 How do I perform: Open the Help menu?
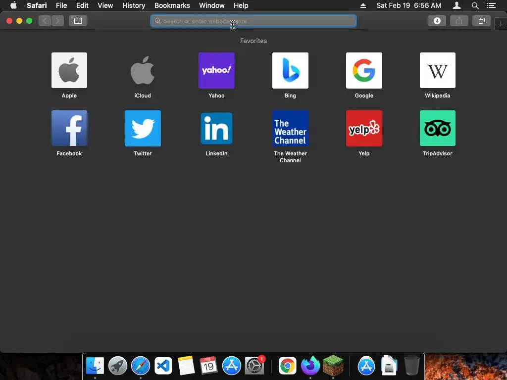pos(241,5)
